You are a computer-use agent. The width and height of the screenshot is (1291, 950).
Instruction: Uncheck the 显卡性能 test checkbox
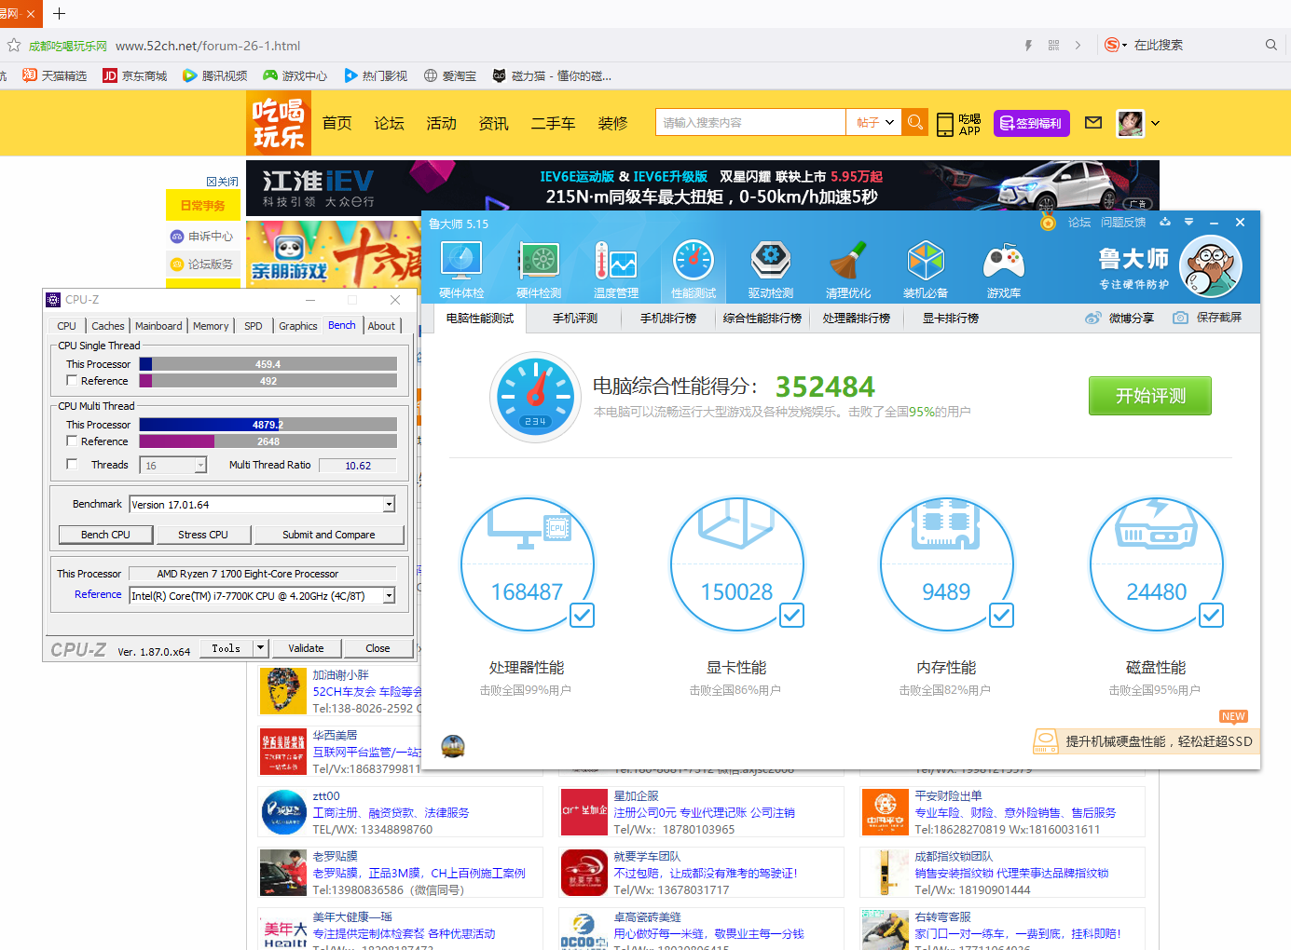(791, 616)
